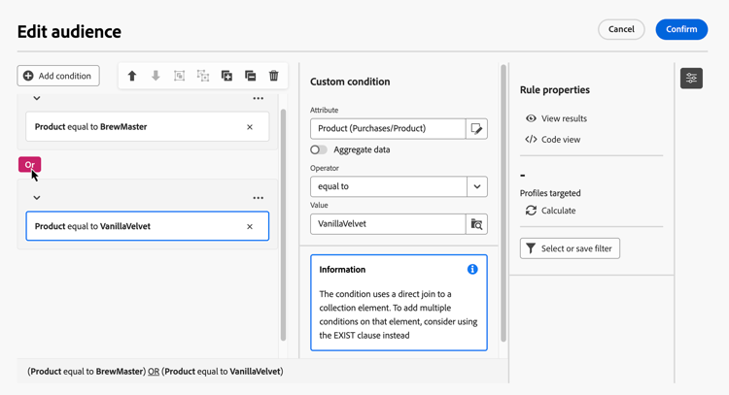Toggle the Or logical operator badge

29,164
